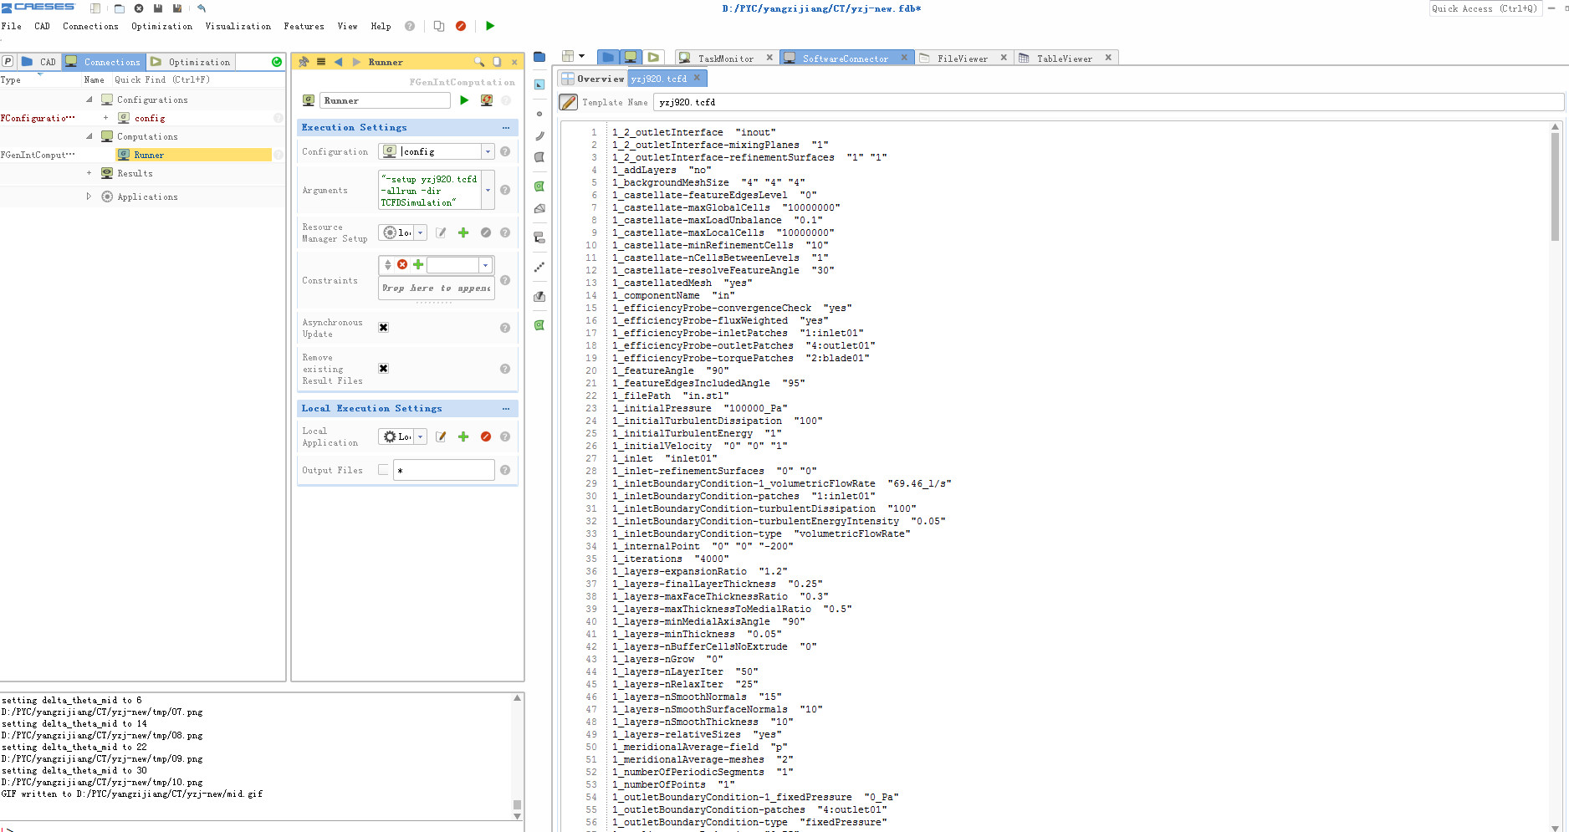Viewport: 1569px width, 832px height.
Task: Click the green play button next to Runner name
Action: pyautogui.click(x=464, y=100)
